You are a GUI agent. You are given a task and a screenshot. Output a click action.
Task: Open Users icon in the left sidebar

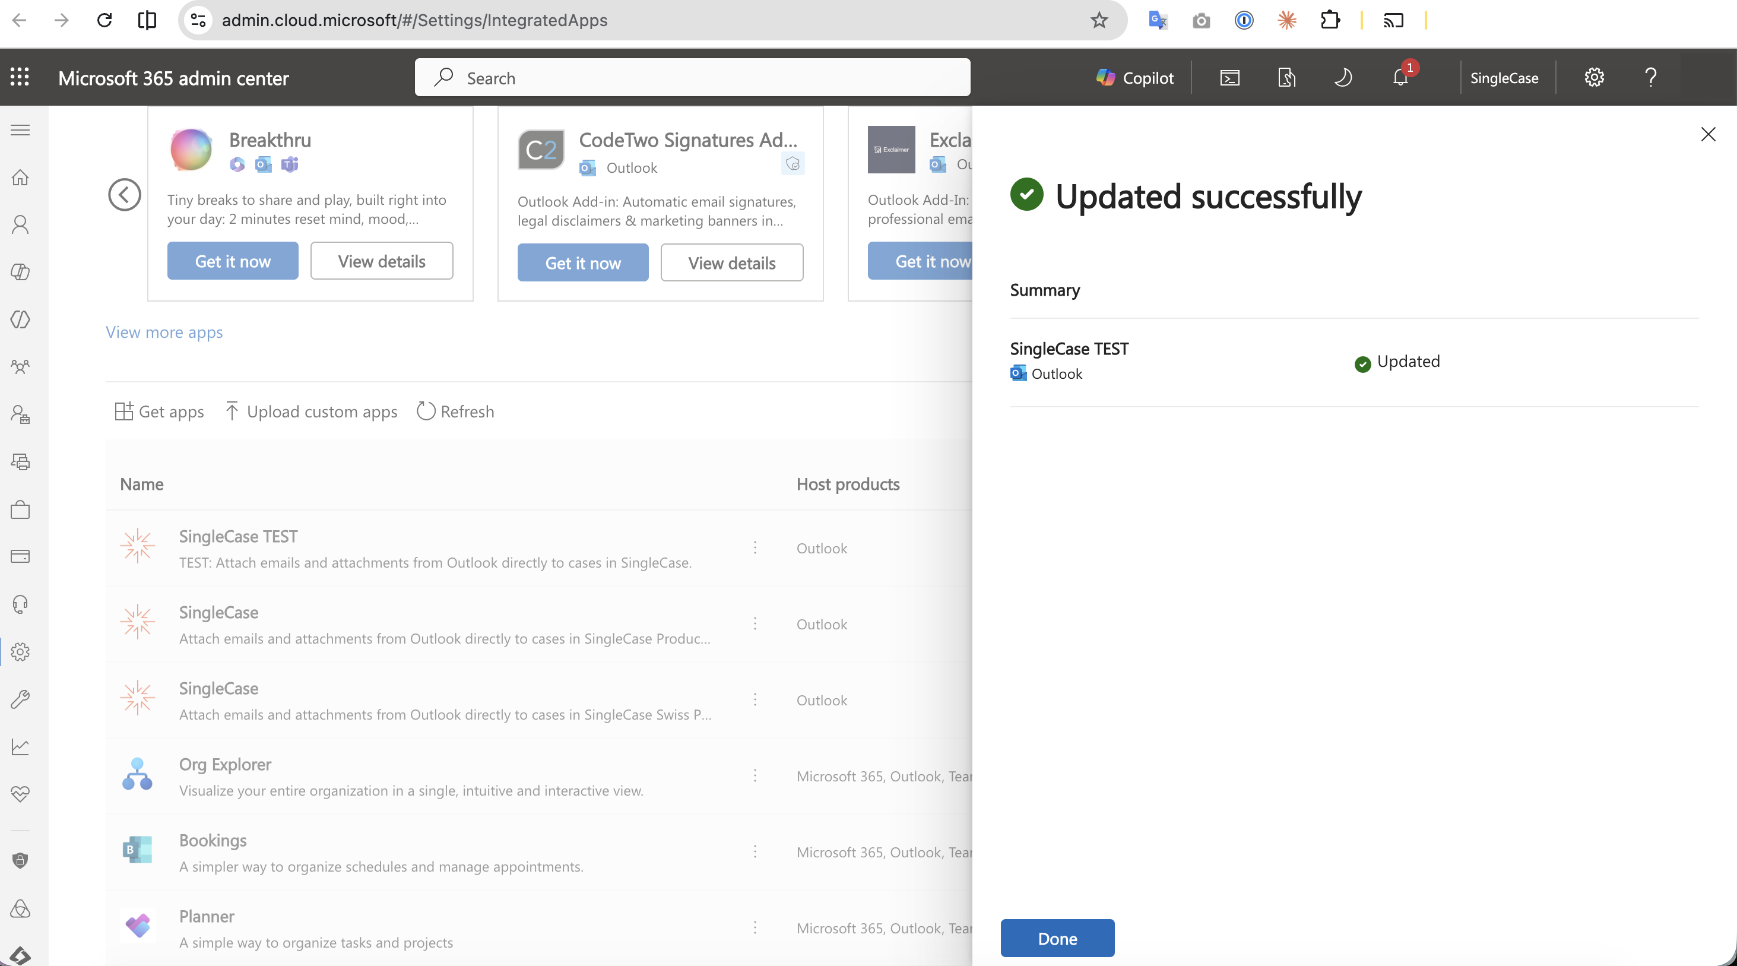[x=20, y=224]
